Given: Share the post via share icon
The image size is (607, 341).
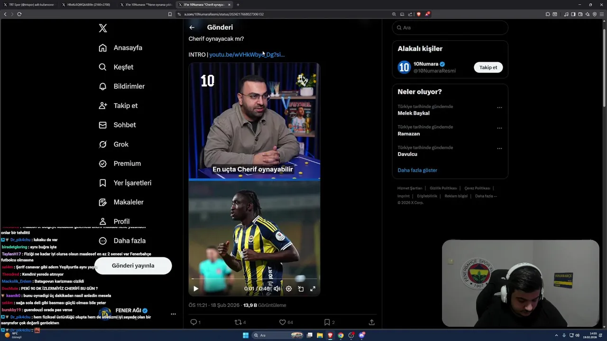Looking at the screenshot, I should pyautogui.click(x=372, y=322).
